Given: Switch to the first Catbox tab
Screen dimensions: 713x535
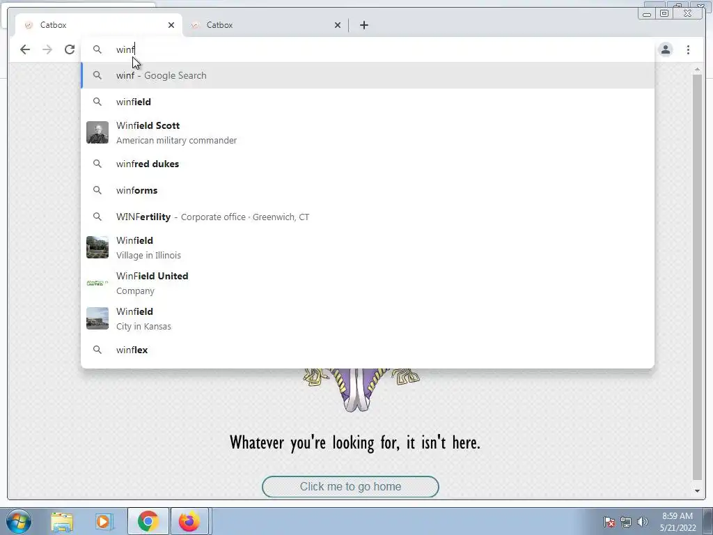Looking at the screenshot, I should tap(97, 25).
